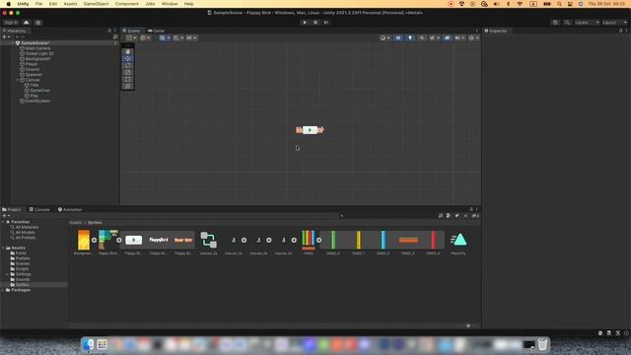Toggle scene visibility hidden-objects button
The image size is (631, 355).
click(447, 37)
